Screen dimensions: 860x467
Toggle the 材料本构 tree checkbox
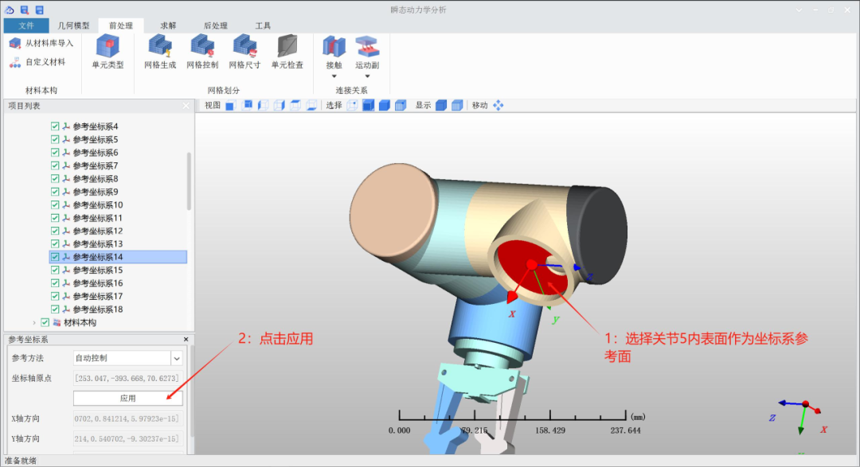pos(45,322)
